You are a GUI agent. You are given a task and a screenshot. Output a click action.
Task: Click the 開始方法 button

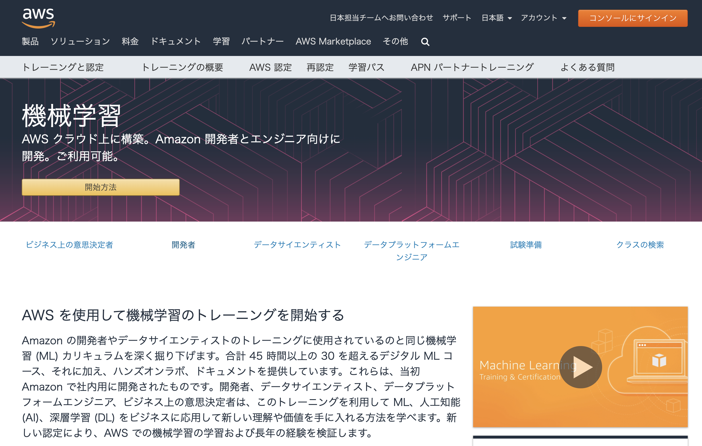[100, 188]
